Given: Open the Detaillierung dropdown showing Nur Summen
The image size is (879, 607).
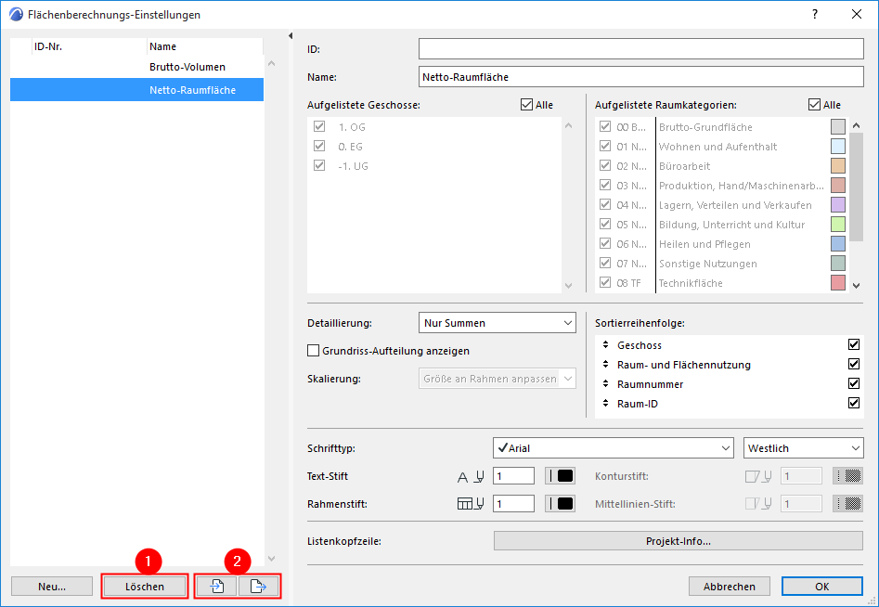Looking at the screenshot, I should [x=498, y=323].
